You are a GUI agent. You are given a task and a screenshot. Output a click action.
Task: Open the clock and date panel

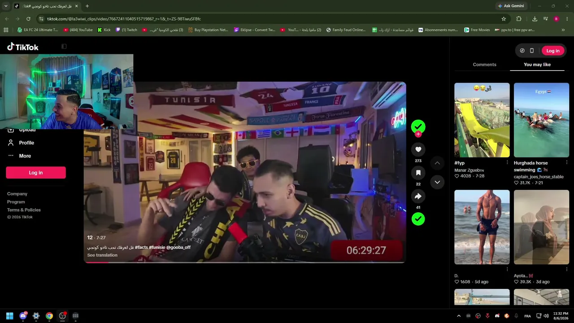click(x=561, y=316)
